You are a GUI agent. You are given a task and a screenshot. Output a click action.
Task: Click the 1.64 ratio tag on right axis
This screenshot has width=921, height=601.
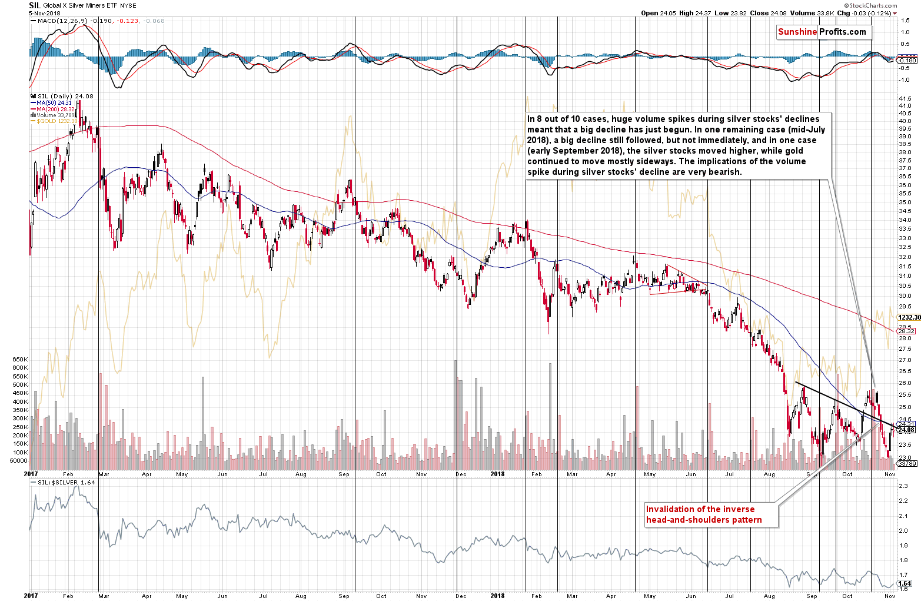905,583
